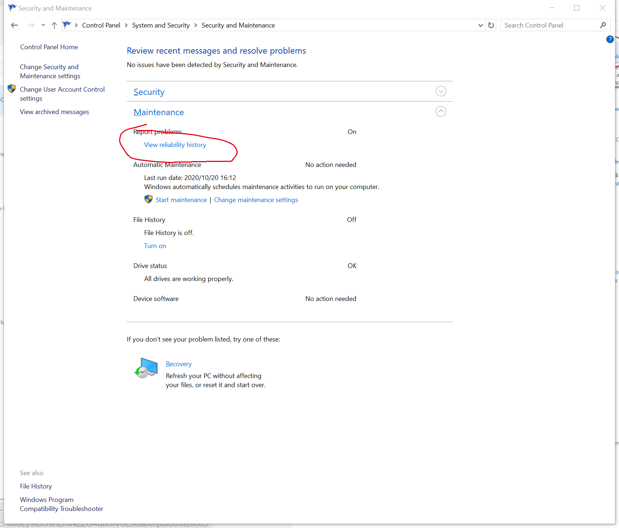
Task: Open Control Panel Home
Action: (49, 47)
